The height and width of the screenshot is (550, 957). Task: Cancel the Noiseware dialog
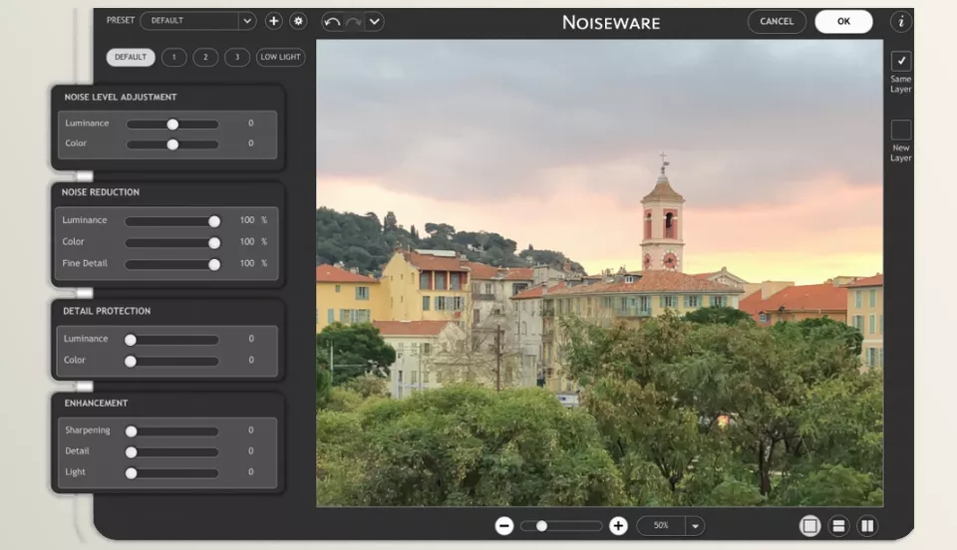point(777,21)
